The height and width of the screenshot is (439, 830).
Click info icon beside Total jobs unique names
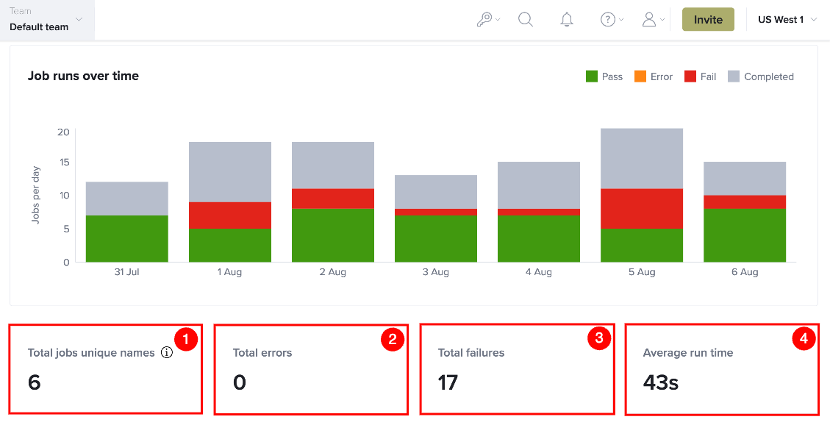pos(167,353)
